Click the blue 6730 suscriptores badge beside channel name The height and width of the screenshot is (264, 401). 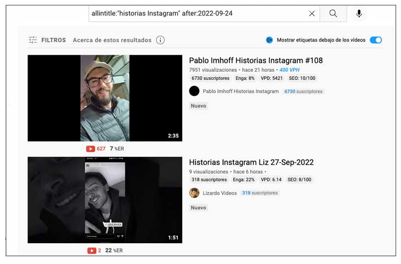[303, 91]
